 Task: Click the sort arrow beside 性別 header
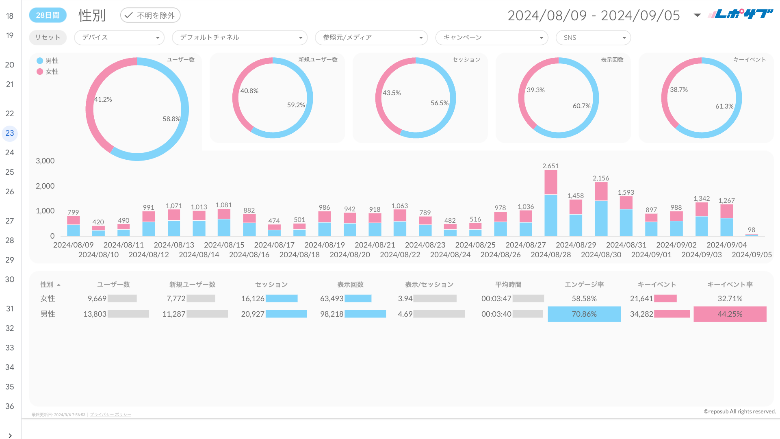click(x=58, y=285)
